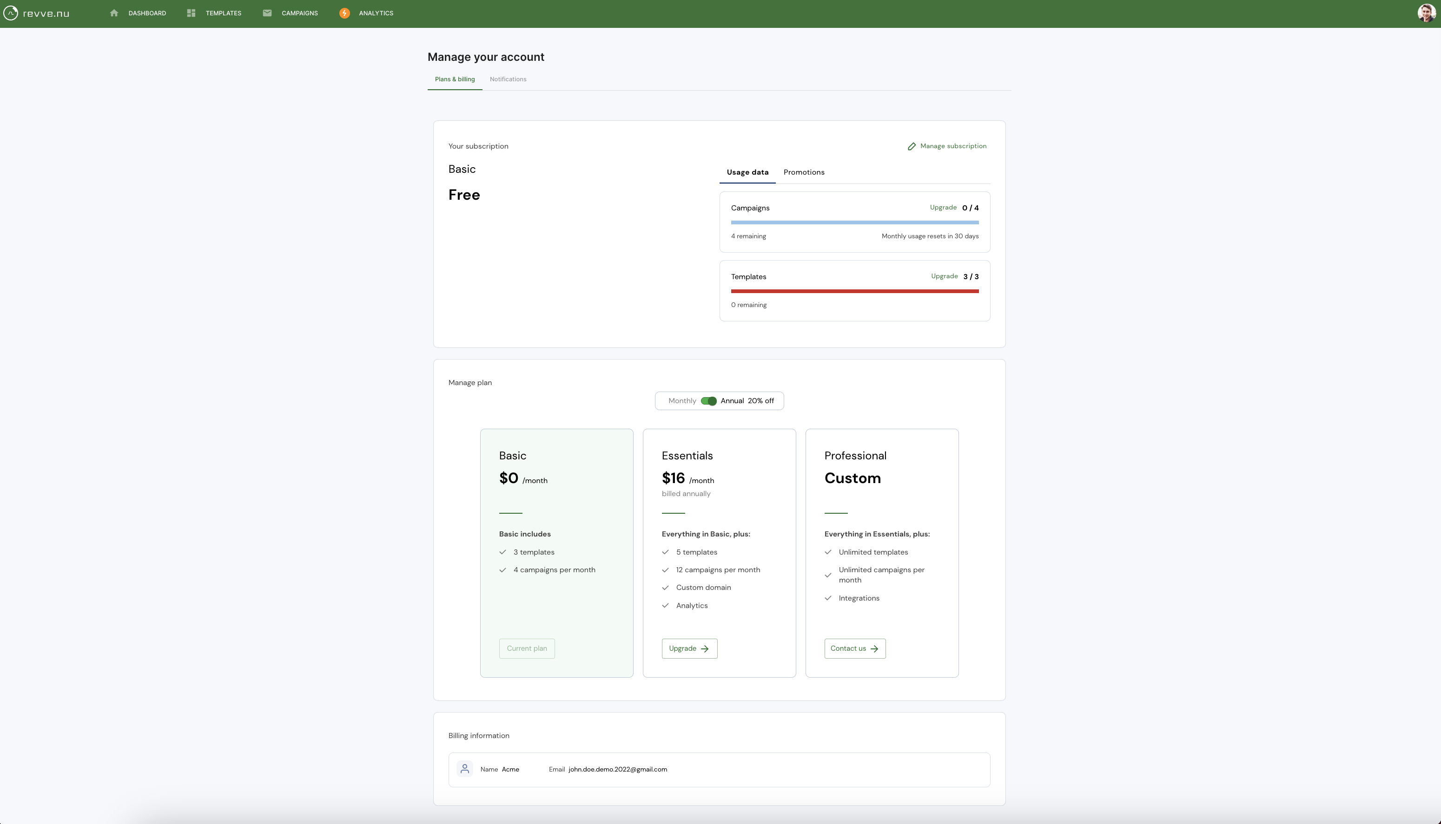This screenshot has width=1441, height=824.
Task: Click the Templates grid icon
Action: pos(192,13)
